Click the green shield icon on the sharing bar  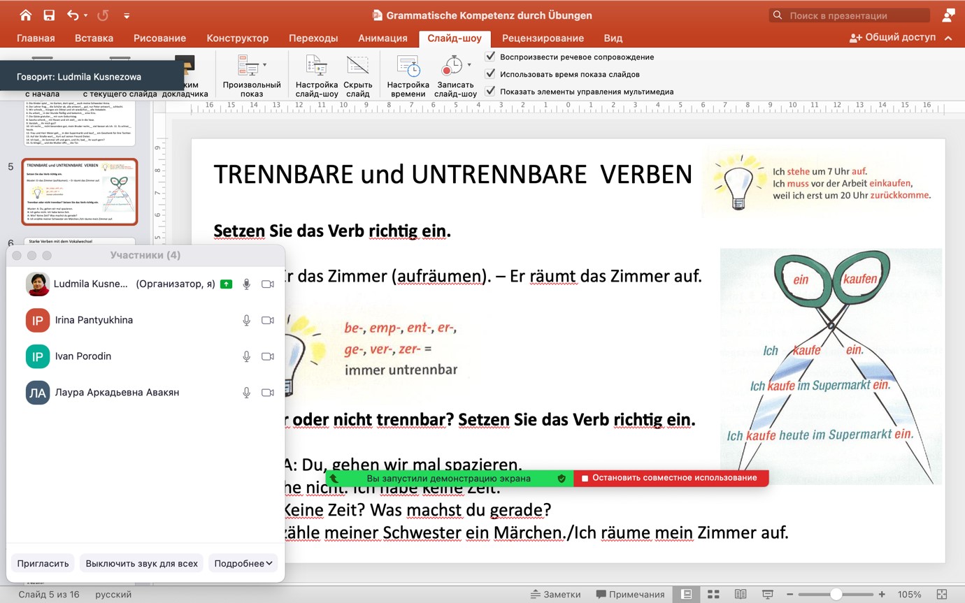pos(561,479)
